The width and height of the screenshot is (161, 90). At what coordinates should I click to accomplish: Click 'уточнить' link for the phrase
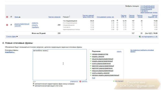pos(35,25)
